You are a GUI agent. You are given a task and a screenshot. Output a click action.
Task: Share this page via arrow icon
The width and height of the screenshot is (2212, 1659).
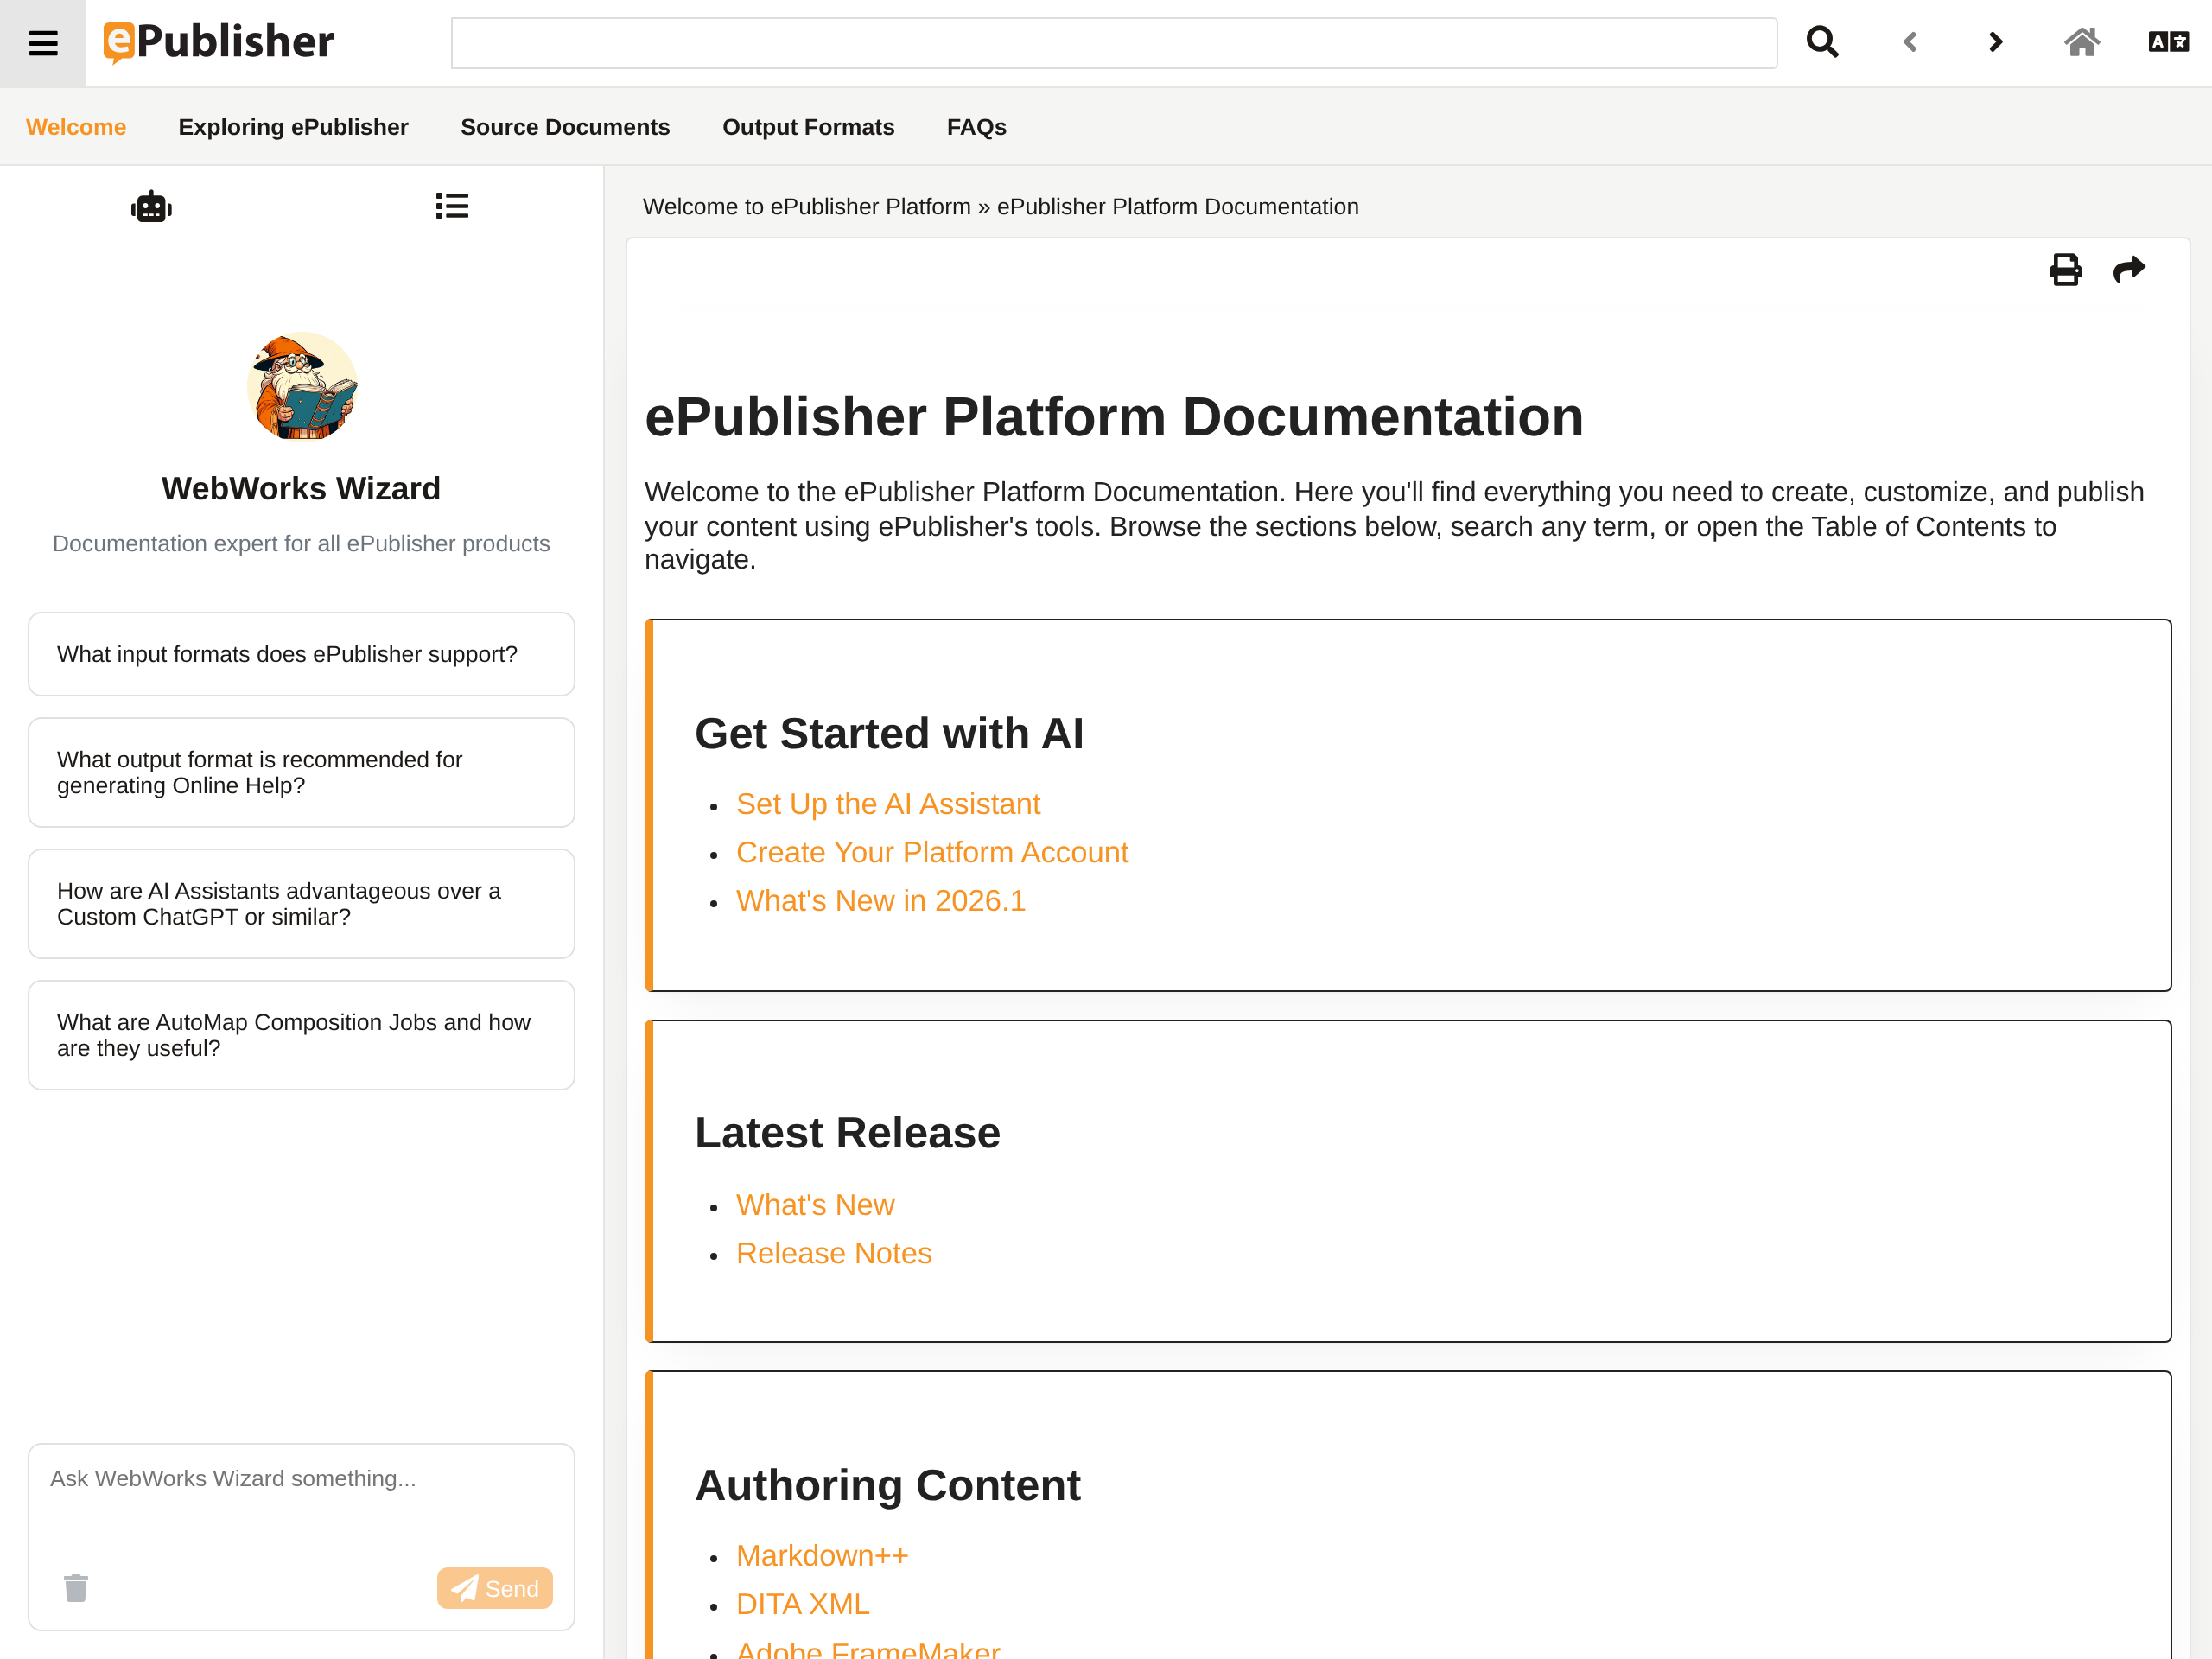pos(2129,269)
